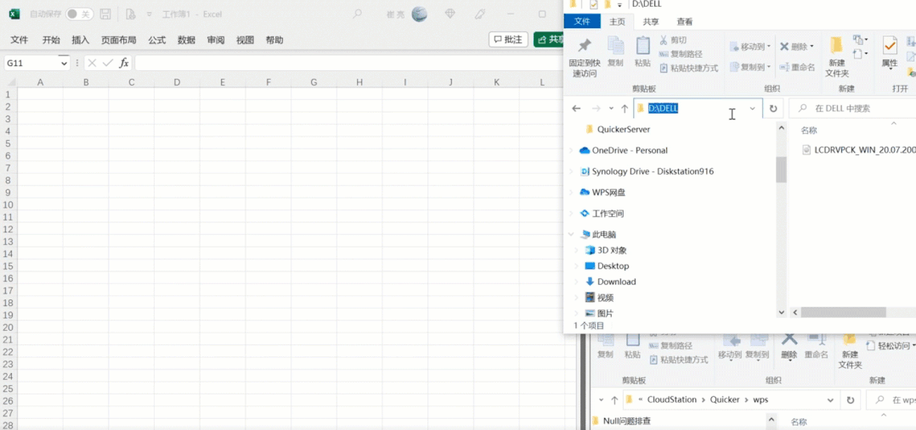The height and width of the screenshot is (430, 916).
Task: Expand the WPS网盘 tree node
Action: [571, 193]
